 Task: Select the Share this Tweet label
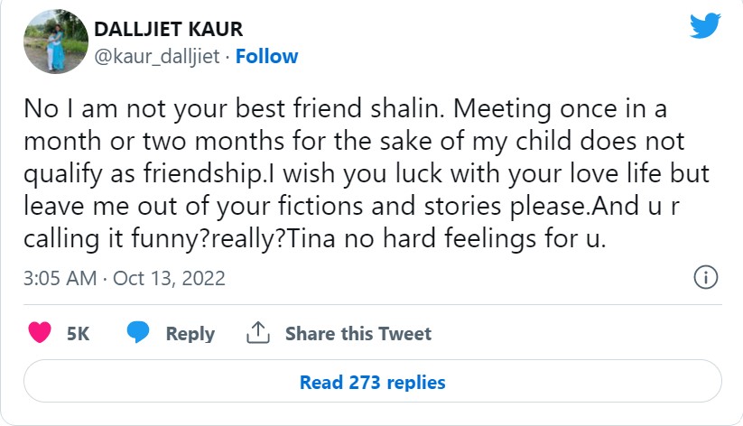tap(358, 333)
